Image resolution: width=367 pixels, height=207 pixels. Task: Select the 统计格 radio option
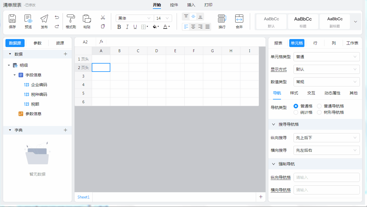[296, 112]
